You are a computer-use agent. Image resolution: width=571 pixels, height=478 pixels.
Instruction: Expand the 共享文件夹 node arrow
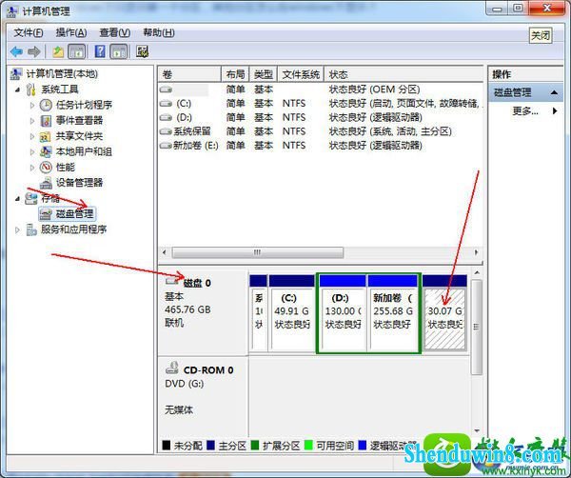click(32, 136)
